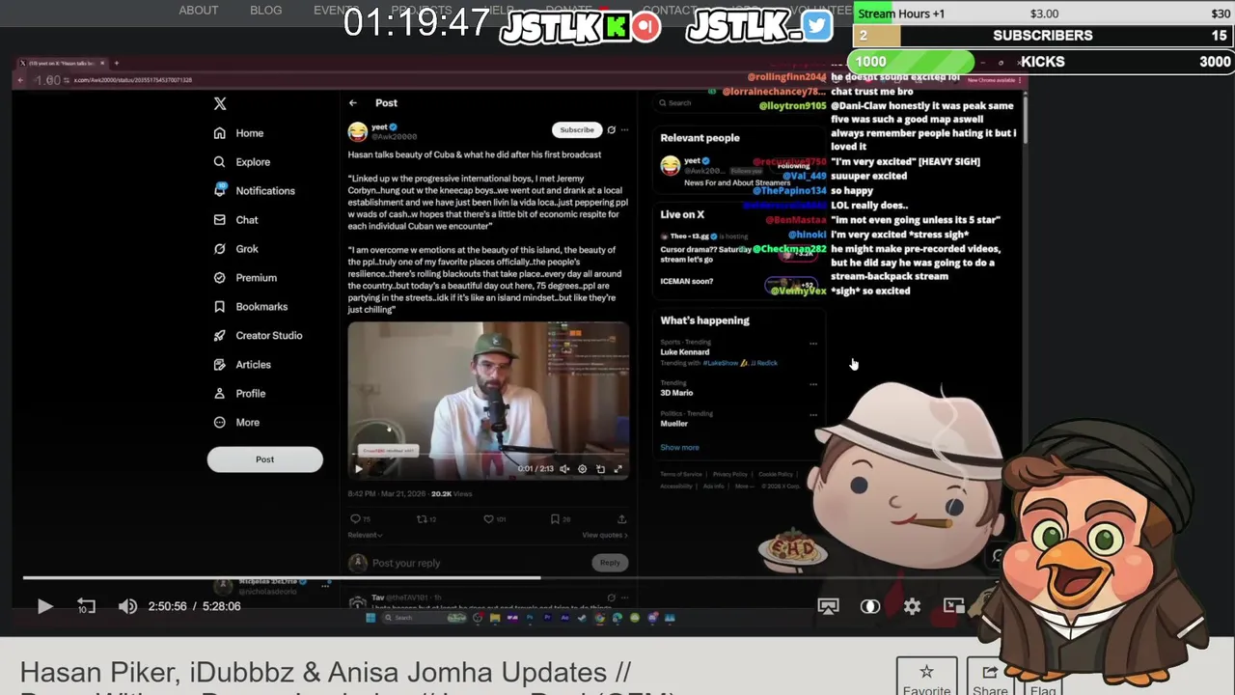Click the Windows Start button in the video
Image resolution: width=1235 pixels, height=695 pixels.
point(370,618)
